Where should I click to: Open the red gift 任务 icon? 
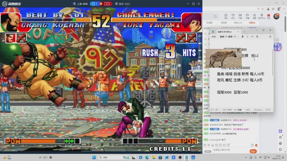tap(268, 16)
